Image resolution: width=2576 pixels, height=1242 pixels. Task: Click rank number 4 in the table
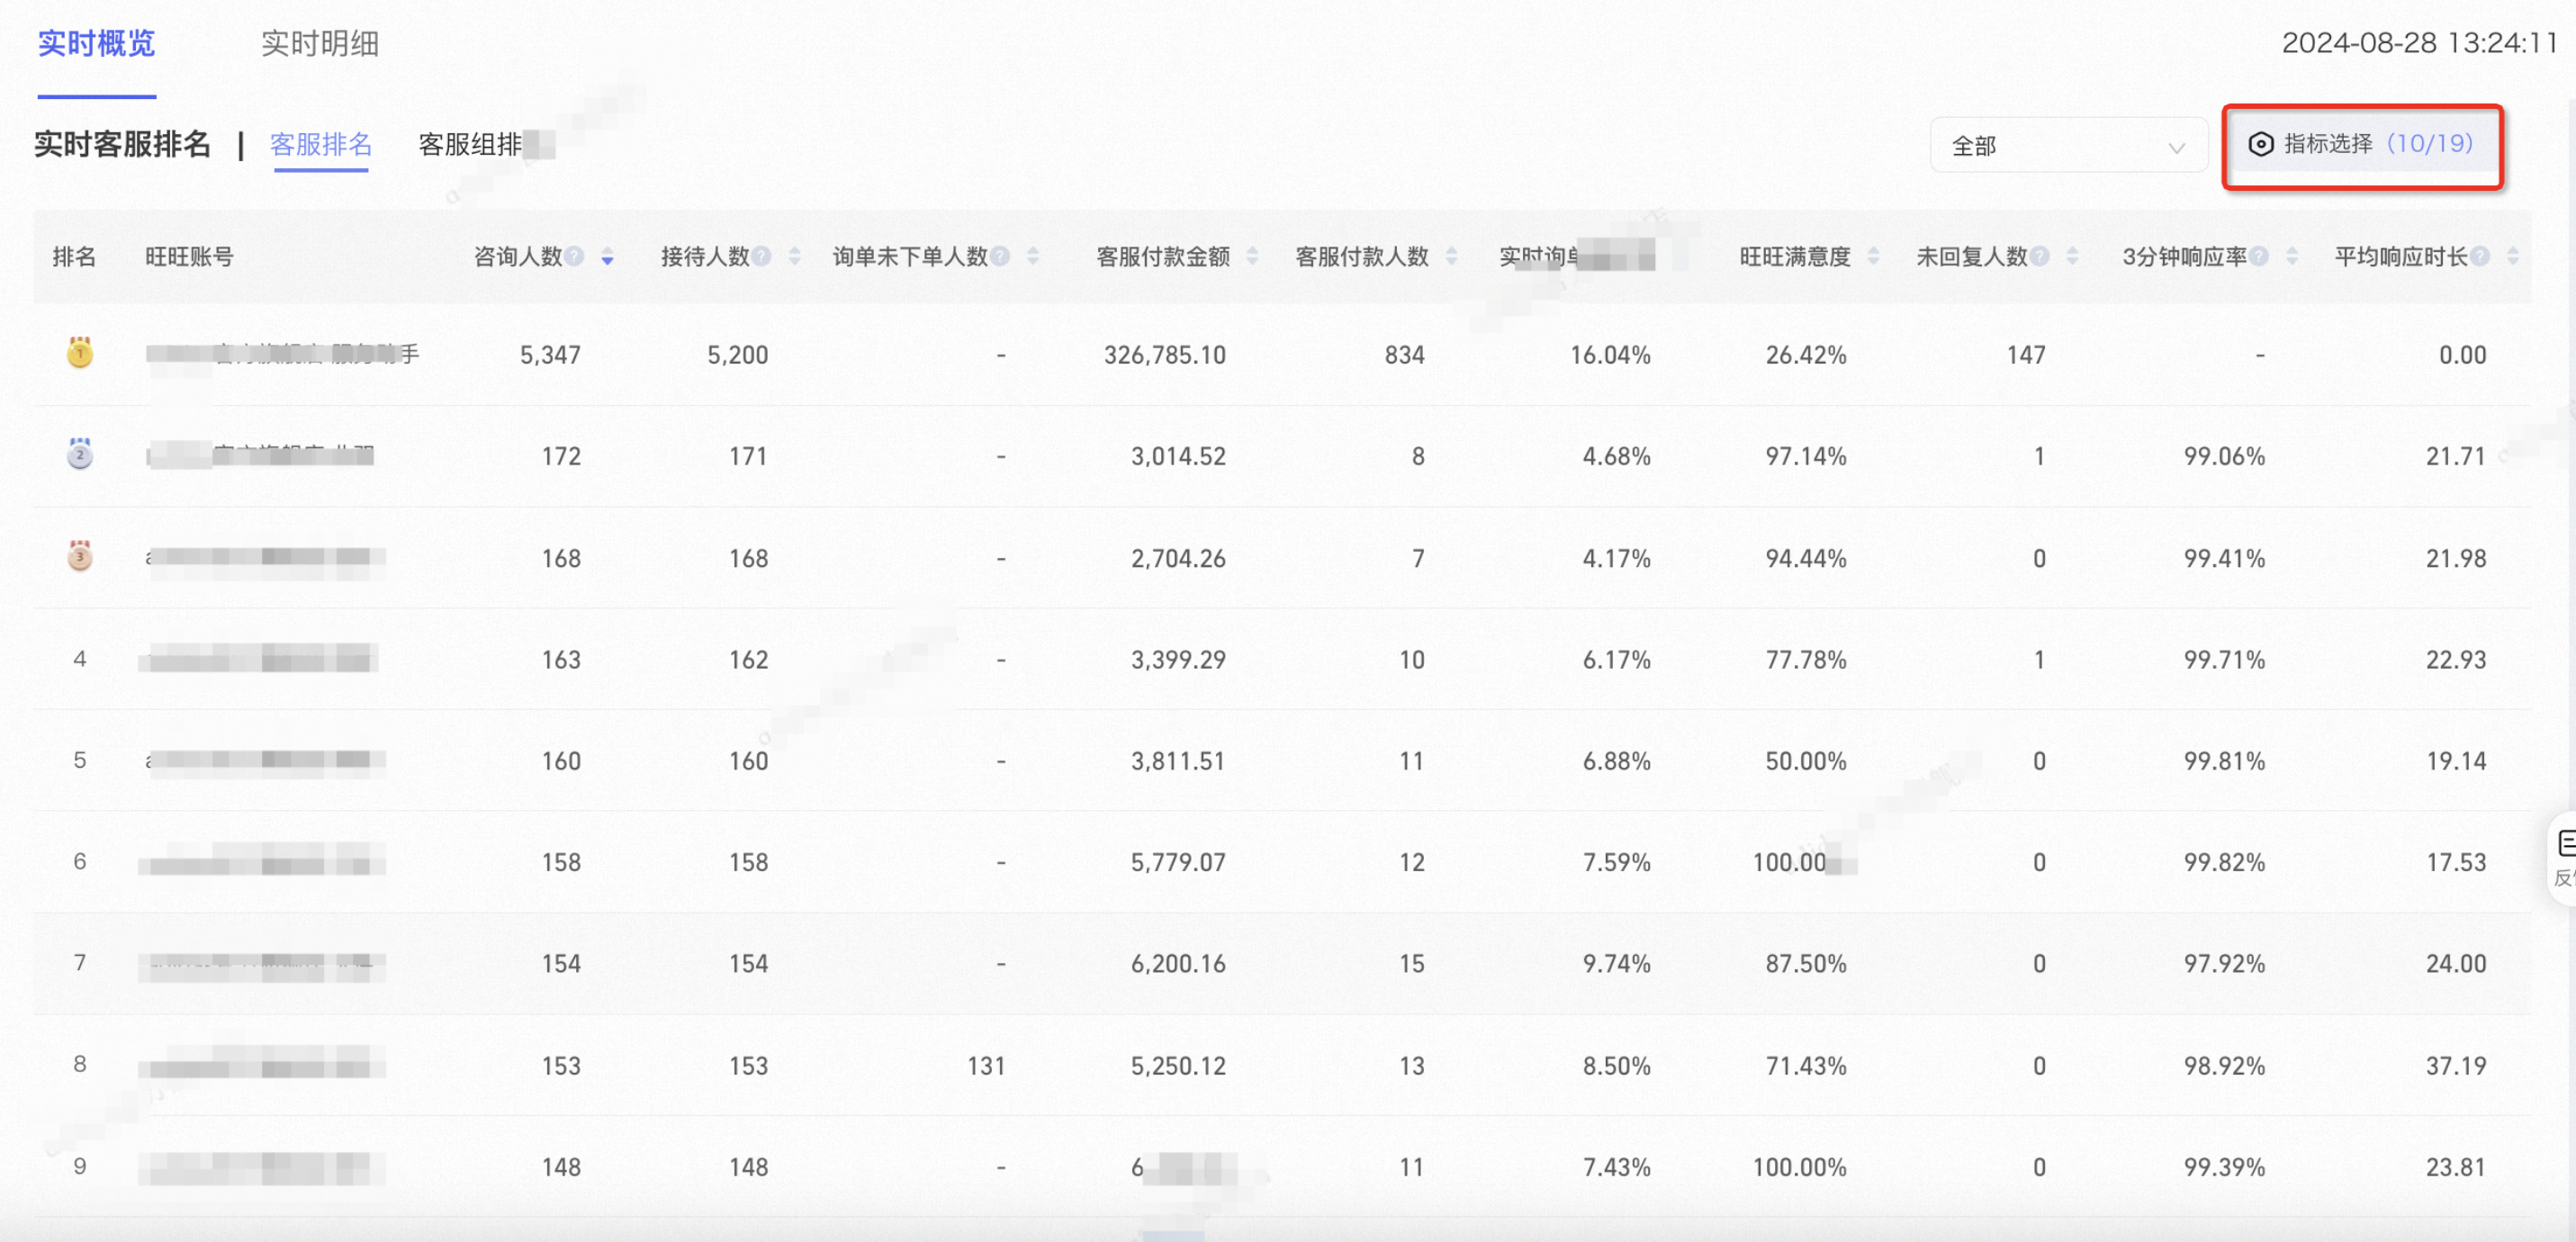pos(80,659)
